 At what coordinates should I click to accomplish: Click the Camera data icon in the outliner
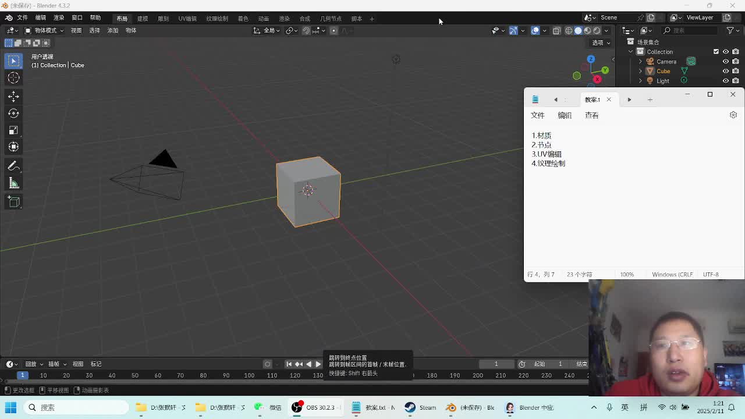click(x=691, y=61)
